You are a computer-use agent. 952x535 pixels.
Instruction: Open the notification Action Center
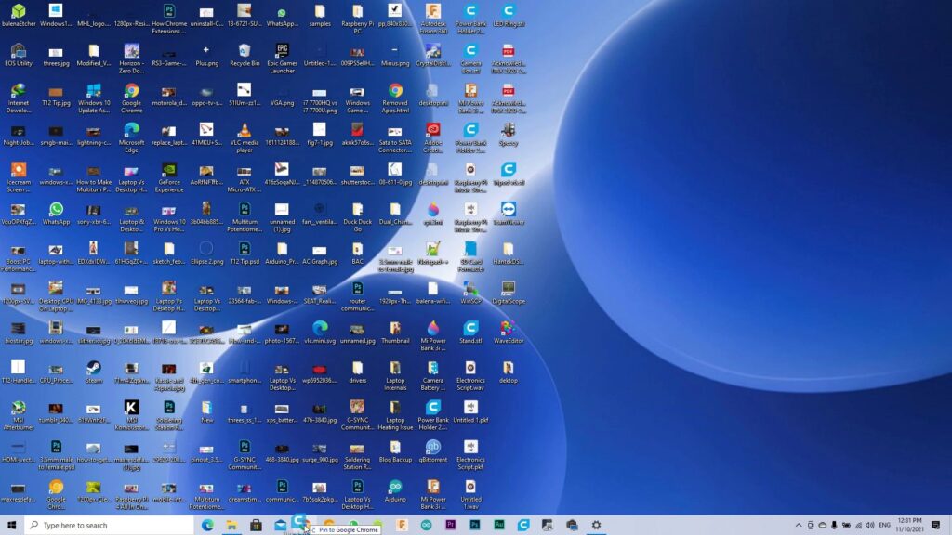coord(935,525)
